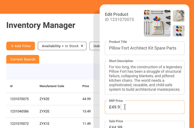Viewport: 194px width, 128px height.
Task: Remove the Availability In Stock filter with X
Action: 82,46
